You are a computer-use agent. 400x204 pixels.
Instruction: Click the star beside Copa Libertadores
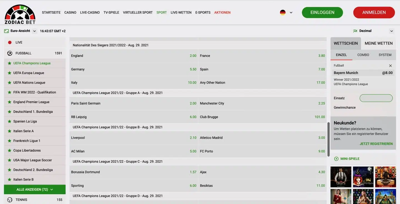coord(10,151)
